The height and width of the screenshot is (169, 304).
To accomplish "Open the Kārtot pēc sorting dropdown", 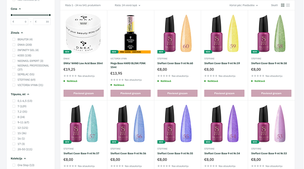I will (x=243, y=5).
